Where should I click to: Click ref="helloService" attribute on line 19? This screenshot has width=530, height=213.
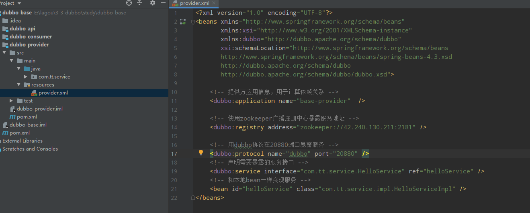click(441, 171)
